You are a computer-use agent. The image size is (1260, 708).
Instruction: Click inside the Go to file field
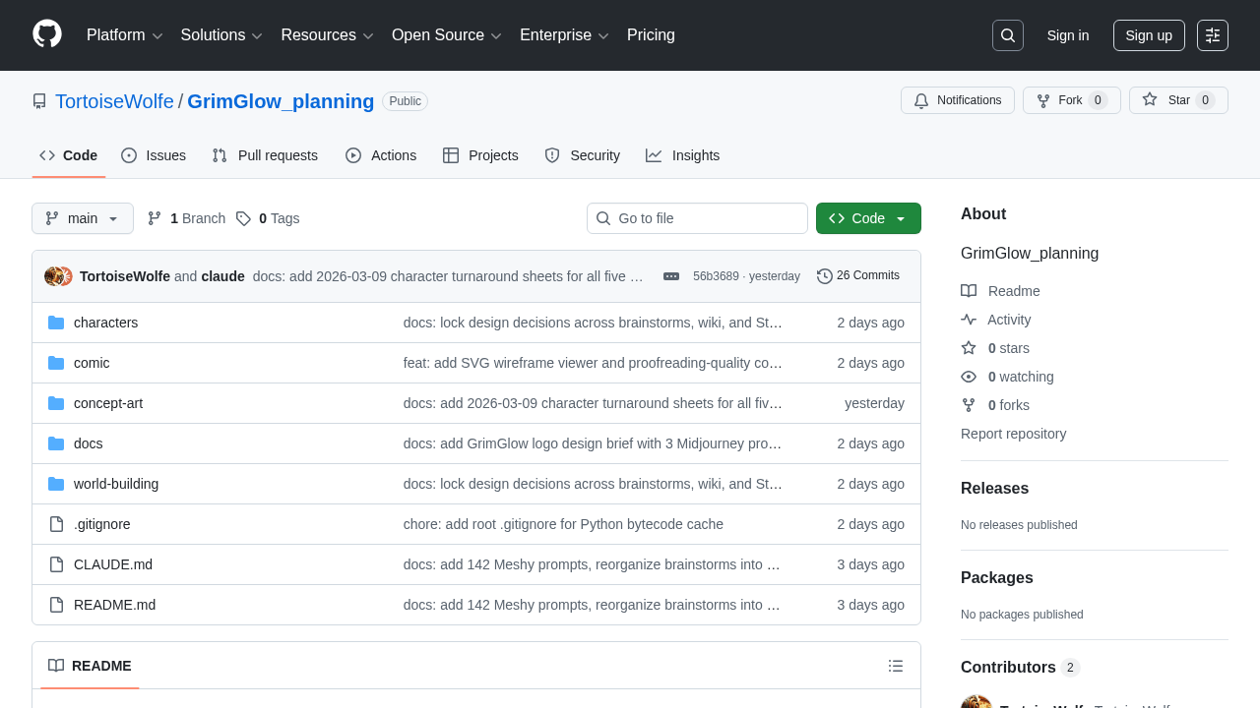[697, 218]
